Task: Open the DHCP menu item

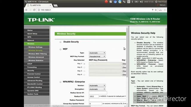Action: [37, 64]
